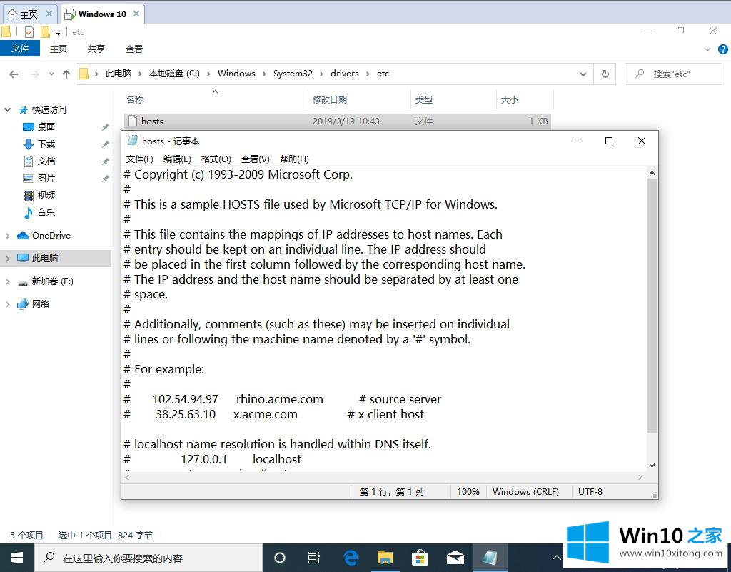Open address bar history dropdown
Image resolution: width=731 pixels, height=572 pixels.
(583, 74)
